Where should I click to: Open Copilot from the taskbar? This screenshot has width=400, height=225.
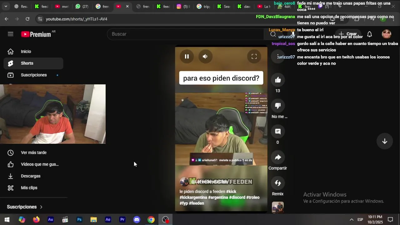point(22,220)
